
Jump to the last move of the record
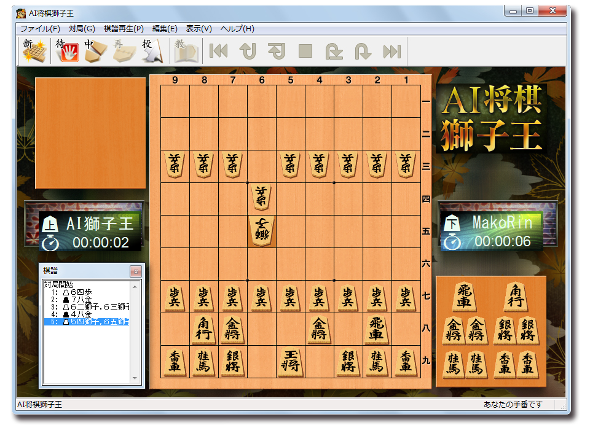[x=391, y=51]
